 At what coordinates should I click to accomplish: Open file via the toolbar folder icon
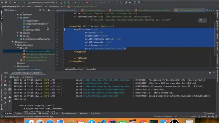point(2,2)
